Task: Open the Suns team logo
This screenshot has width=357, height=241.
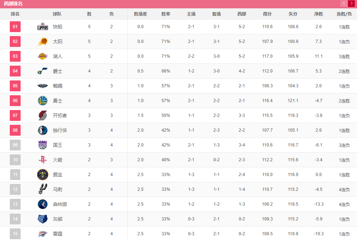Action: coord(43,41)
